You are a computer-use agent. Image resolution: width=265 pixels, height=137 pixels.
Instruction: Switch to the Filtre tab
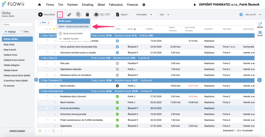pyautogui.click(x=25, y=32)
